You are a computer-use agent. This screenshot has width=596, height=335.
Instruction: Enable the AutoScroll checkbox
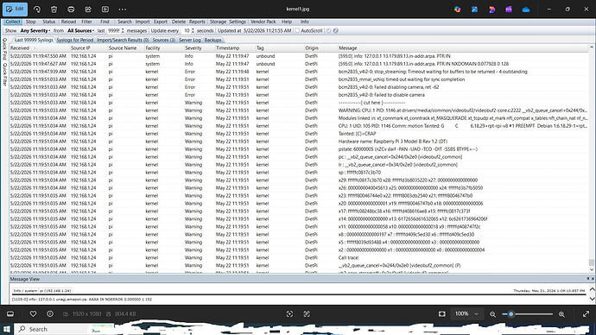point(297,30)
